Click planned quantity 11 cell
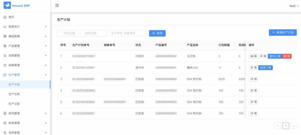This screenshot has height=135, width=301. (x=220, y=68)
